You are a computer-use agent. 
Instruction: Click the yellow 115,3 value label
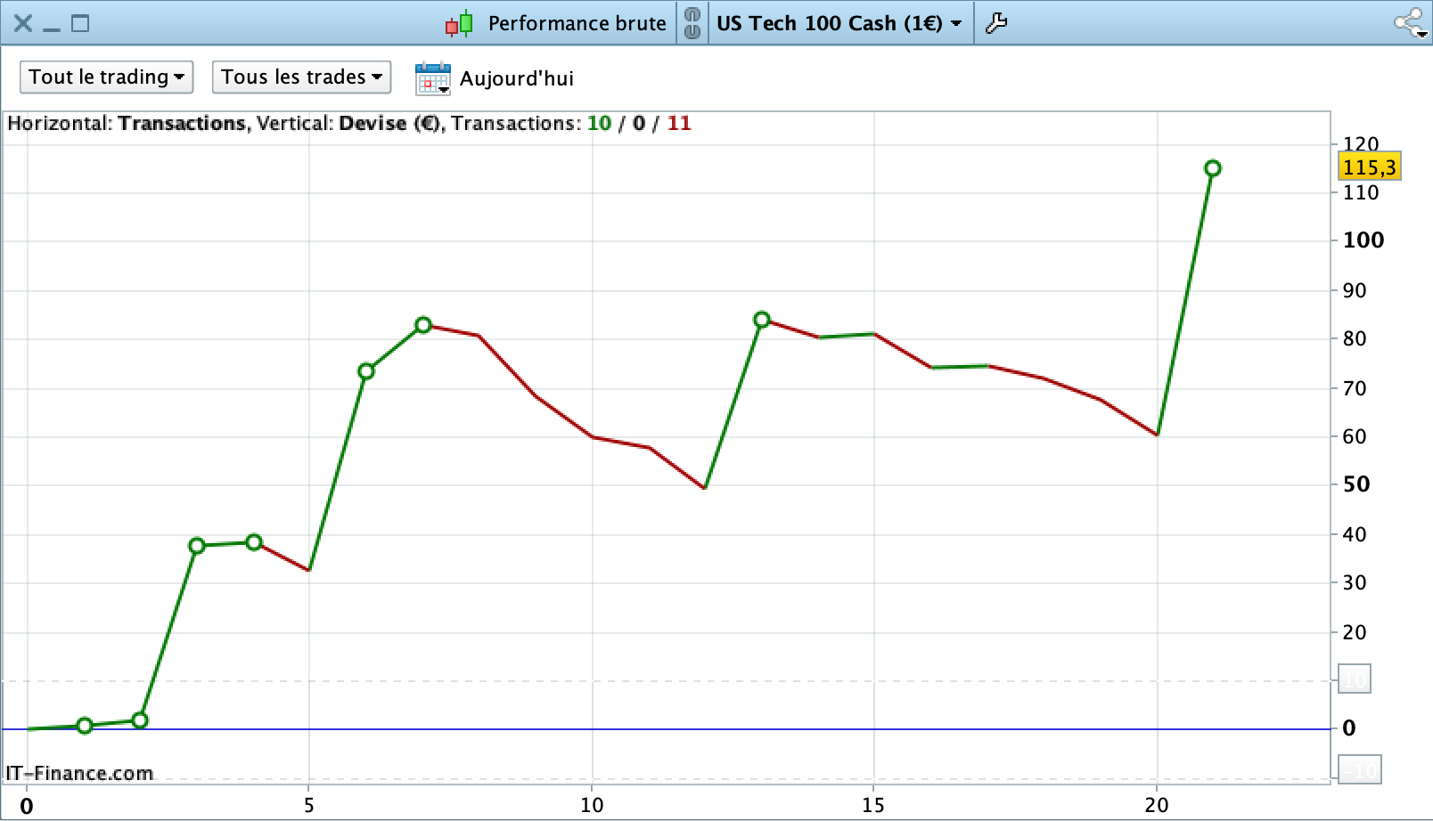(x=1370, y=167)
